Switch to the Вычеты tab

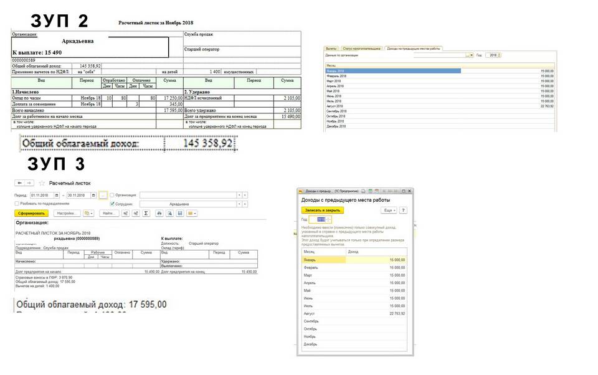point(331,49)
